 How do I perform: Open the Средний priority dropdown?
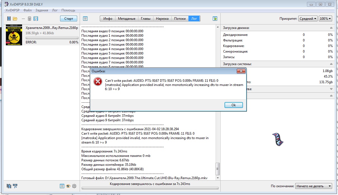308,19
